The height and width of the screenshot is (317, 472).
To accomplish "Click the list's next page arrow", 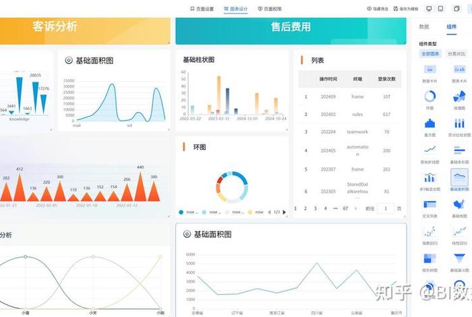I will (x=355, y=208).
